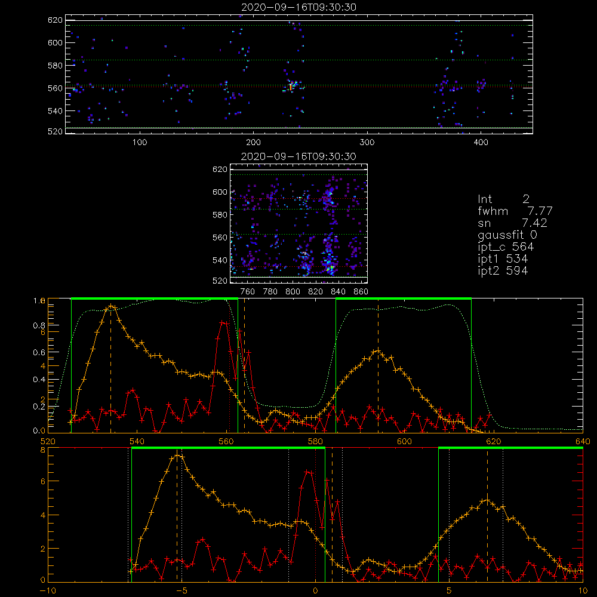Select the 'fwhm 7.77' readout line
The image size is (597, 597).
[515, 211]
